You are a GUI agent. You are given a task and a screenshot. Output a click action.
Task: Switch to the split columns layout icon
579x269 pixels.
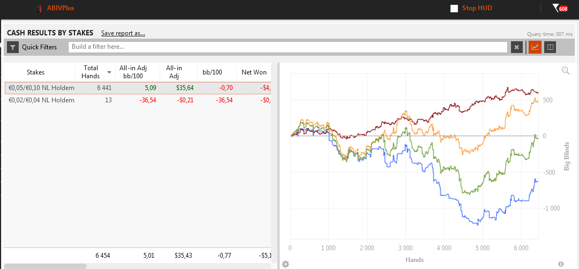point(550,47)
